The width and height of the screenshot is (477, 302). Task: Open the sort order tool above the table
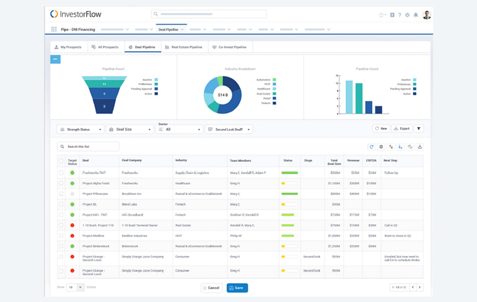pyautogui.click(x=390, y=147)
